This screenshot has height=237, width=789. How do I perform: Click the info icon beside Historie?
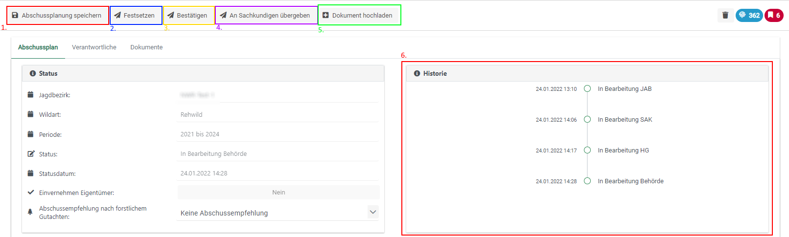pos(417,73)
